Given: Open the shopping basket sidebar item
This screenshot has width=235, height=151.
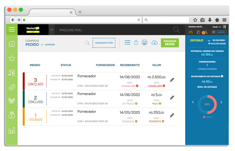Looking at the screenshot, I should pos(12,100).
